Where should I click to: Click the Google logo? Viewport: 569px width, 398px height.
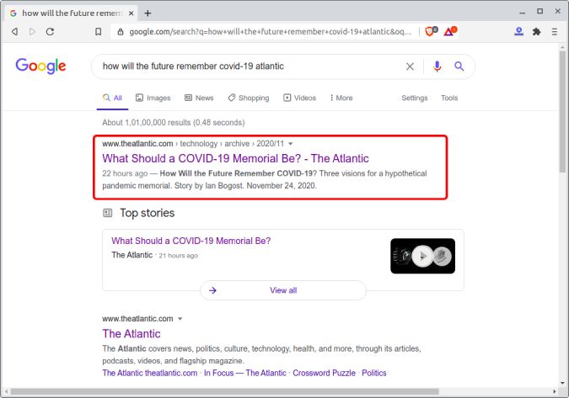(x=40, y=66)
